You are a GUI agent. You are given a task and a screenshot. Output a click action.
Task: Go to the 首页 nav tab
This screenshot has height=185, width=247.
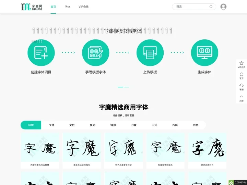[53, 7]
